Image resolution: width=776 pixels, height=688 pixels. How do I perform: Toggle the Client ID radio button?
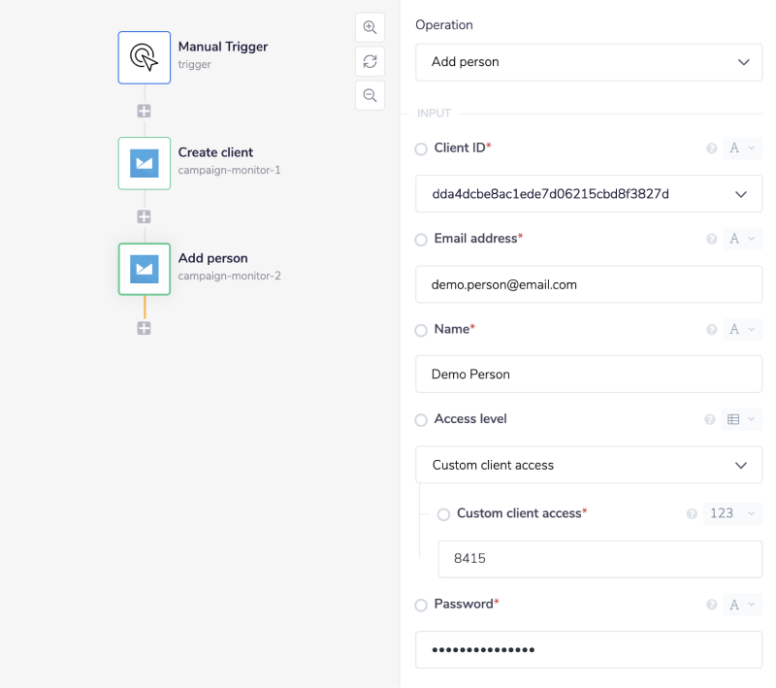coord(421,149)
